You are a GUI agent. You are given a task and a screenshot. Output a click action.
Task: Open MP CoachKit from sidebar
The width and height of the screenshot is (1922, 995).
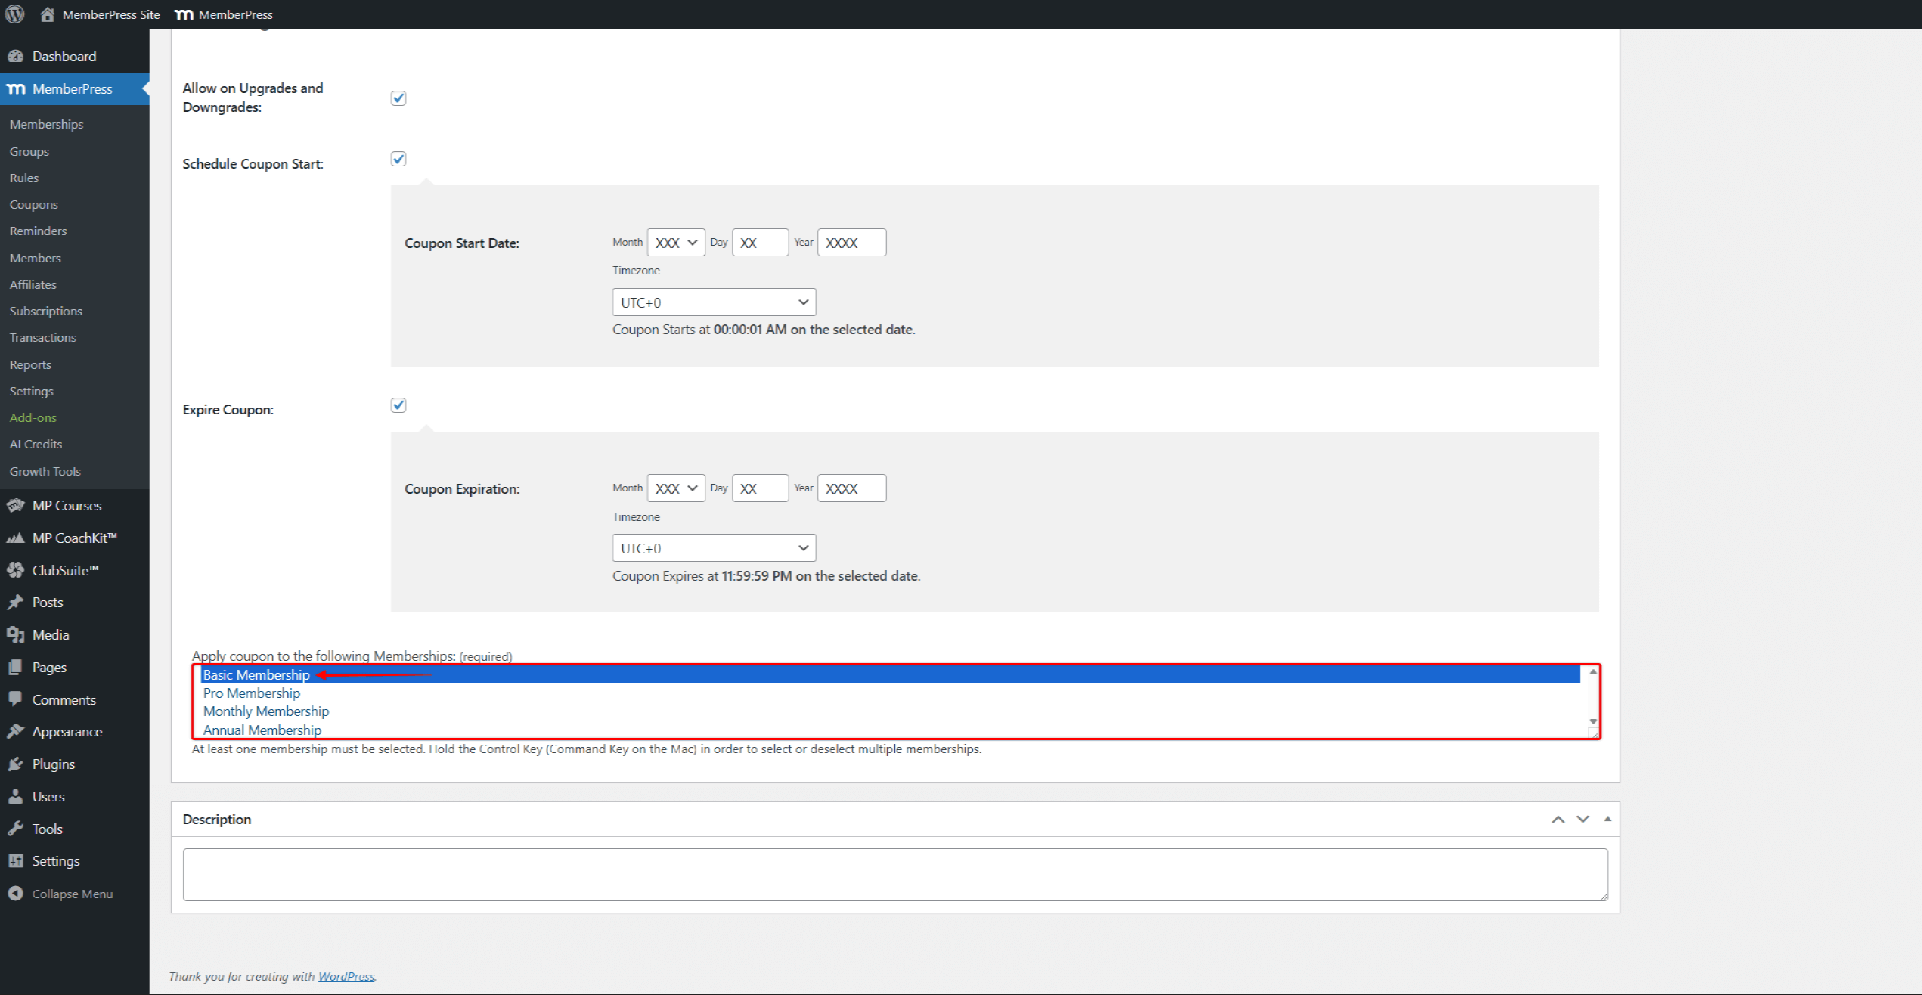point(74,538)
